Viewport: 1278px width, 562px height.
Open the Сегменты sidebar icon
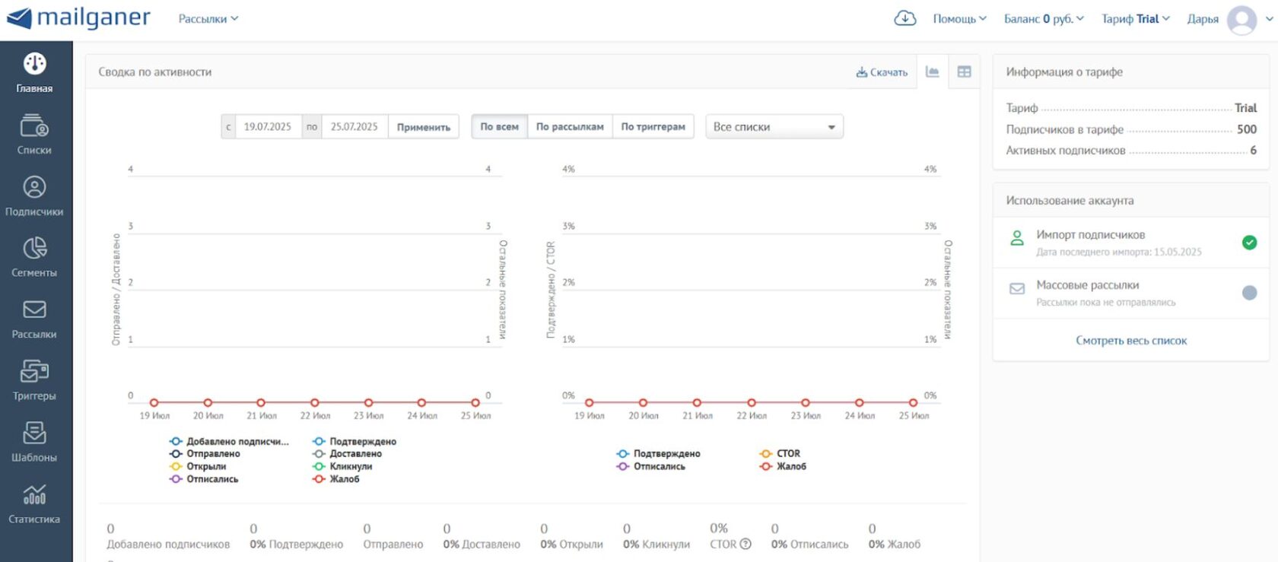[34, 249]
